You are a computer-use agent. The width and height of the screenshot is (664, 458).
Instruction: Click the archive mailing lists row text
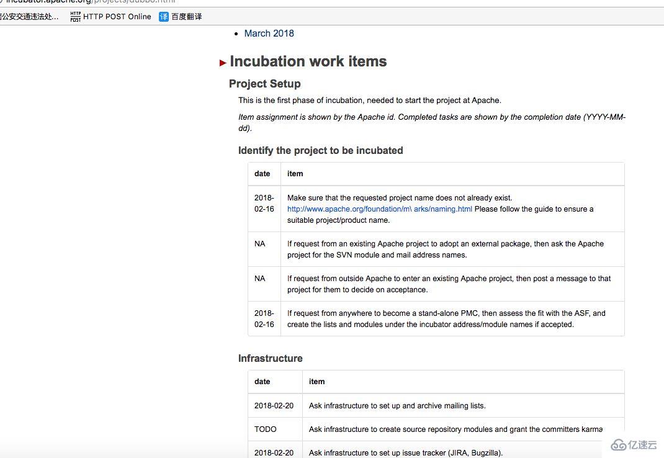tap(397, 406)
